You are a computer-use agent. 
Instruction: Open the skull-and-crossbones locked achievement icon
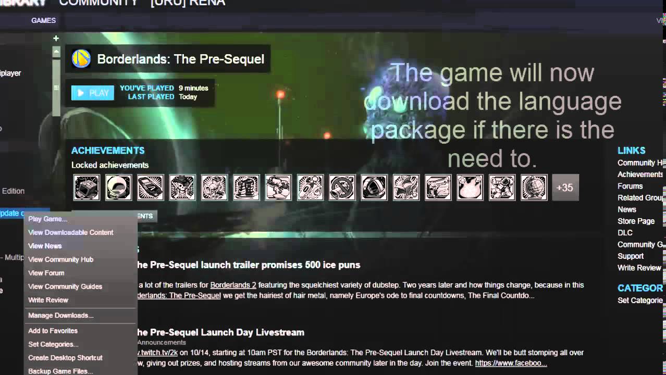coord(182,187)
